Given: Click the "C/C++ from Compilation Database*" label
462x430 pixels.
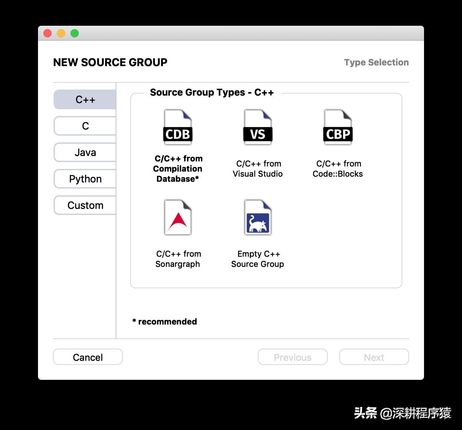Looking at the screenshot, I should pyautogui.click(x=178, y=169).
